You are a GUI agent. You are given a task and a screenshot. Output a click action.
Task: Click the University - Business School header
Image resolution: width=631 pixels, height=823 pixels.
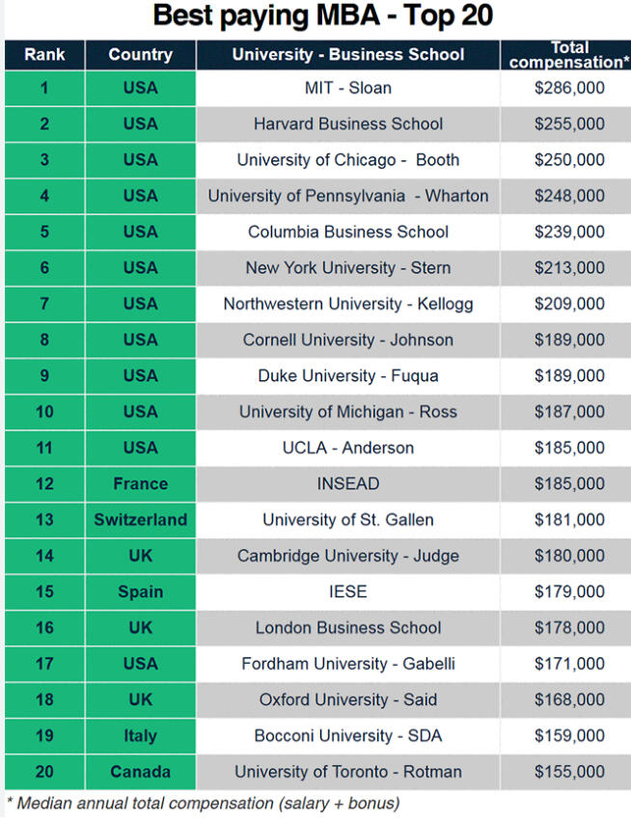pyautogui.click(x=347, y=55)
